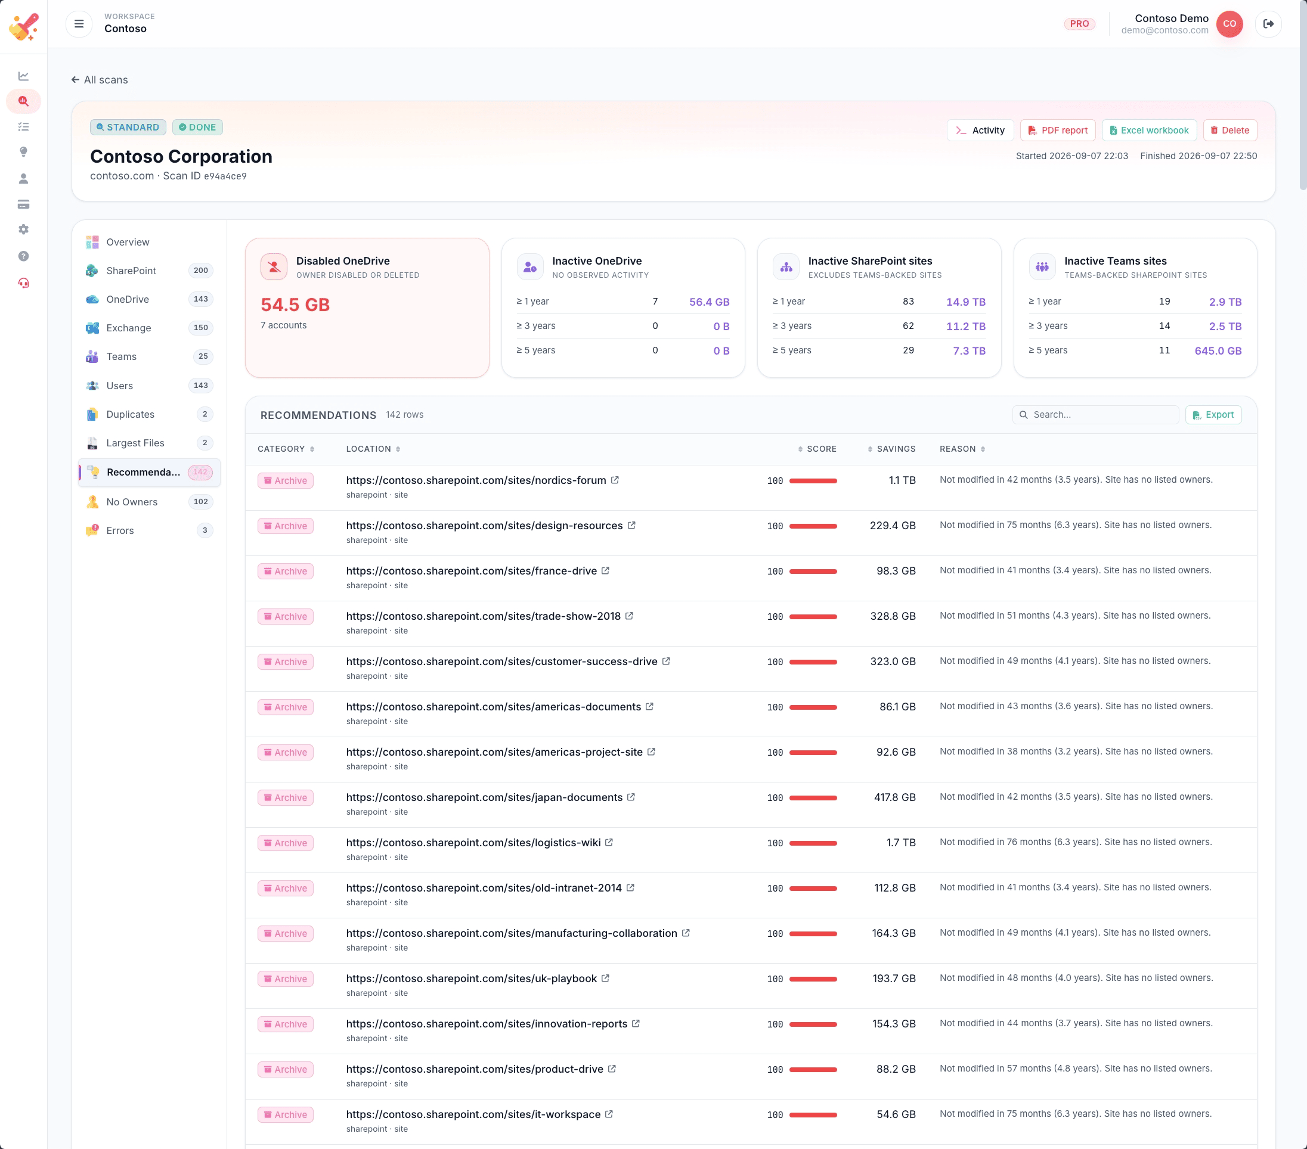Open the hamburger menu button
The height and width of the screenshot is (1149, 1307).
tap(79, 24)
